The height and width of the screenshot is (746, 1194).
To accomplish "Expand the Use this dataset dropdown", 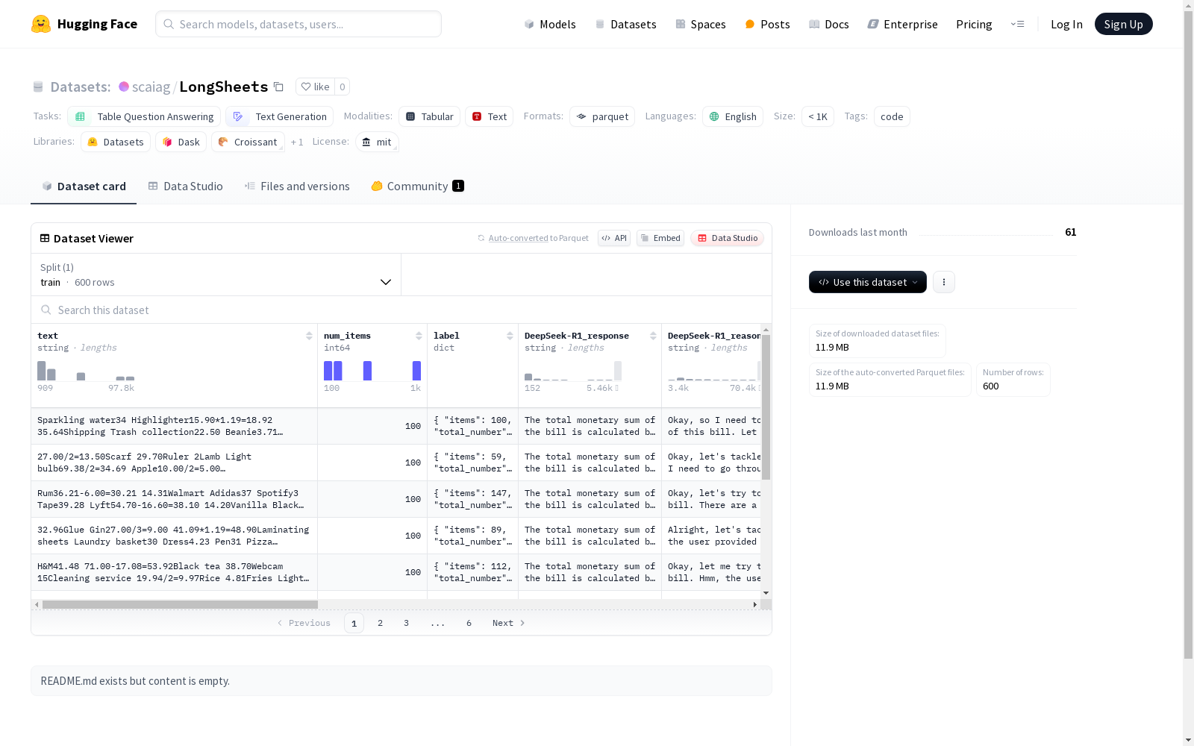I will tap(868, 282).
